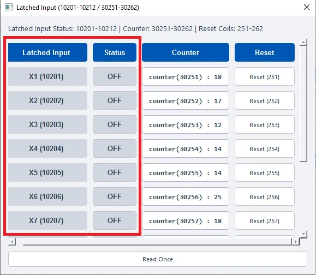Click the horizontal scrollbar left arrow

(12, 241)
